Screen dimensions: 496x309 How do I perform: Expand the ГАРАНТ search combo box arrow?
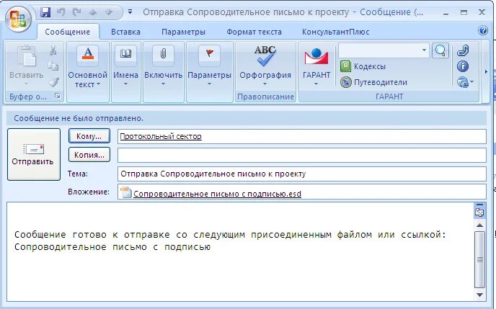click(424, 50)
